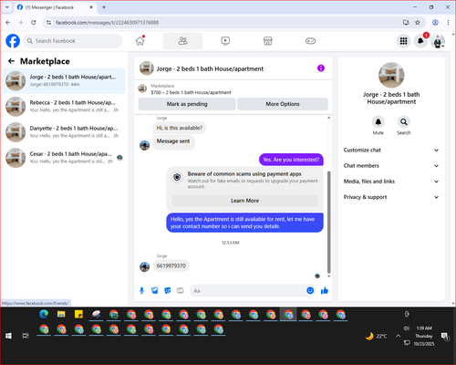
Task: Open Danyette's conversation
Action: coord(64,132)
